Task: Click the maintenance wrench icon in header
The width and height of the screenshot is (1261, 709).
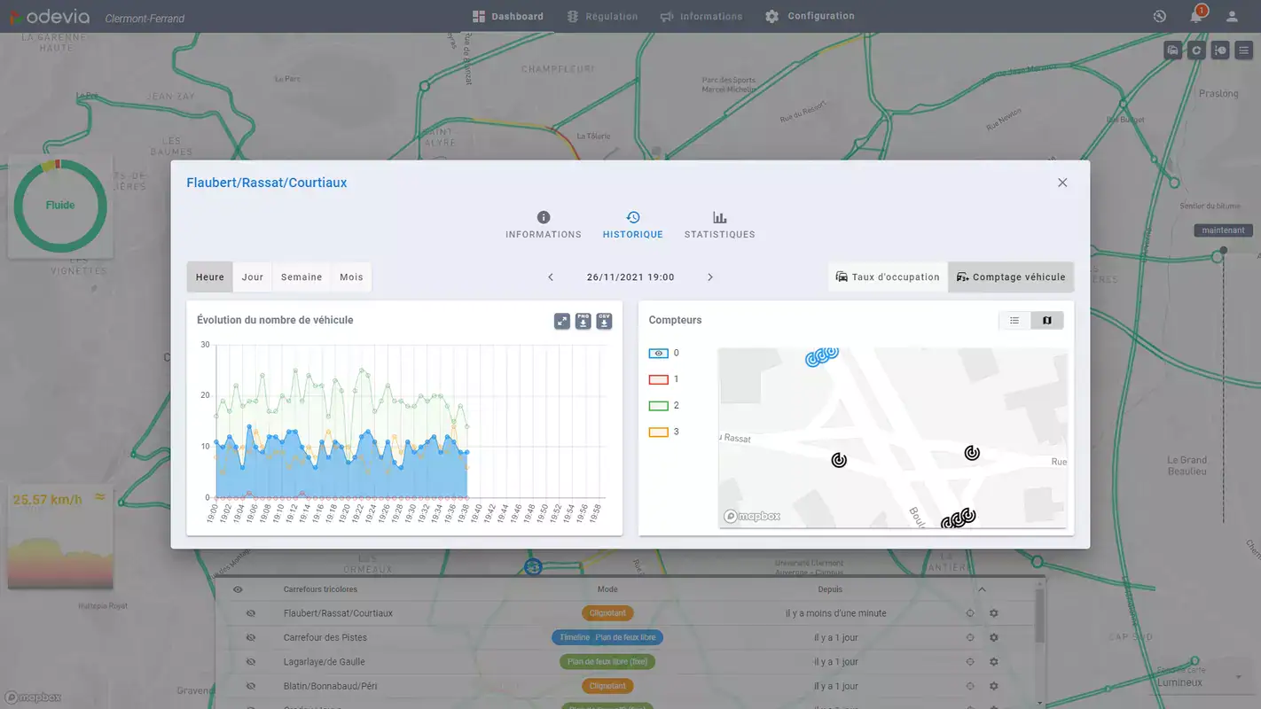Action: tap(1159, 16)
